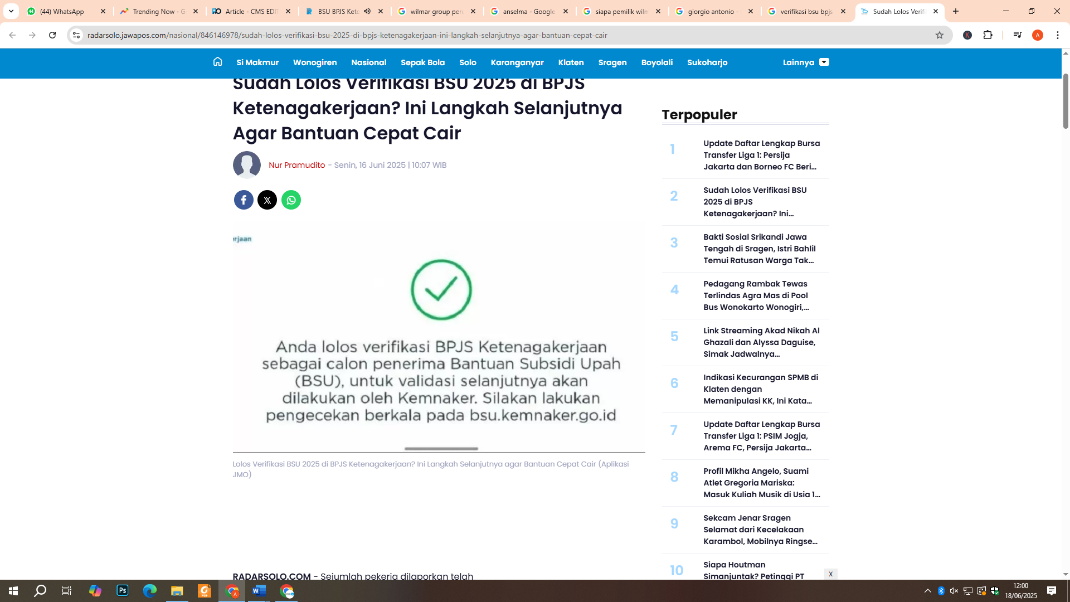The width and height of the screenshot is (1070, 602).
Task: Open article Pedagang Rambak Tewas Terlindas
Action: 756,295
